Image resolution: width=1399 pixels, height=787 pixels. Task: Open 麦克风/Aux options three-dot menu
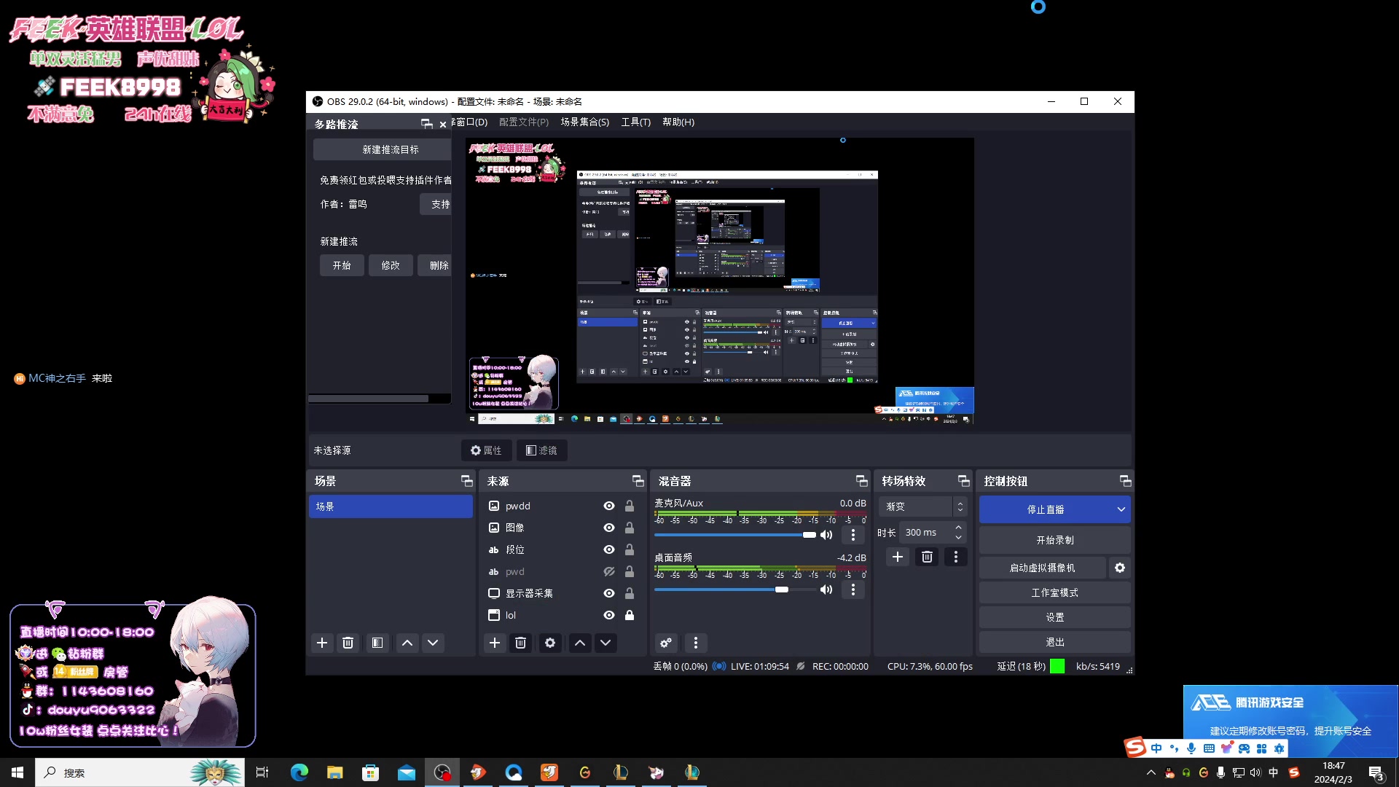(853, 535)
